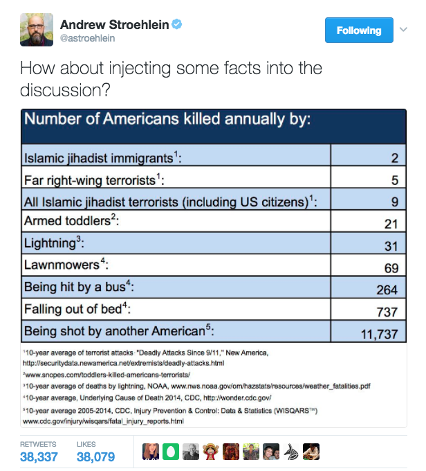Click the seventh liker avatar showing a couple
The height and width of the screenshot is (471, 426).
272,451
